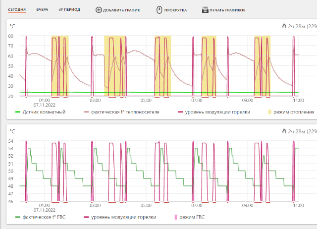Click the calendar icon beside Период
317x229 pixels.
[x=60, y=10]
